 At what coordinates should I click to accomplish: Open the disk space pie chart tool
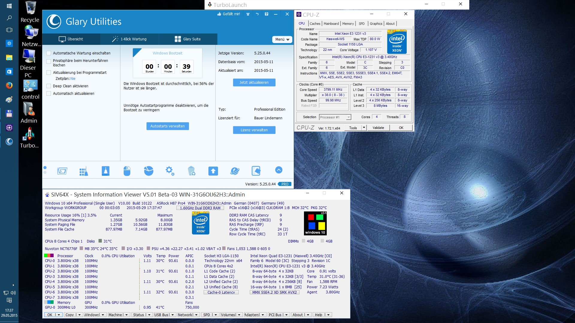point(148,171)
